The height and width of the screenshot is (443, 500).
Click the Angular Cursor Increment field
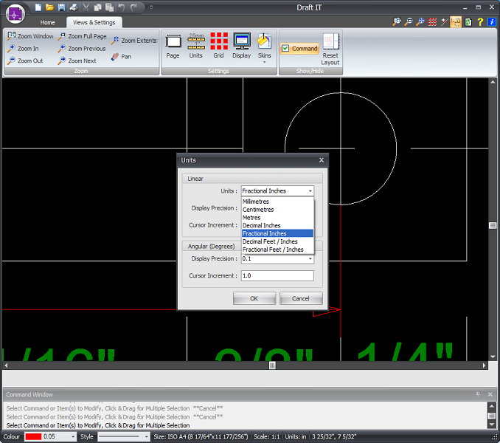[x=277, y=275]
